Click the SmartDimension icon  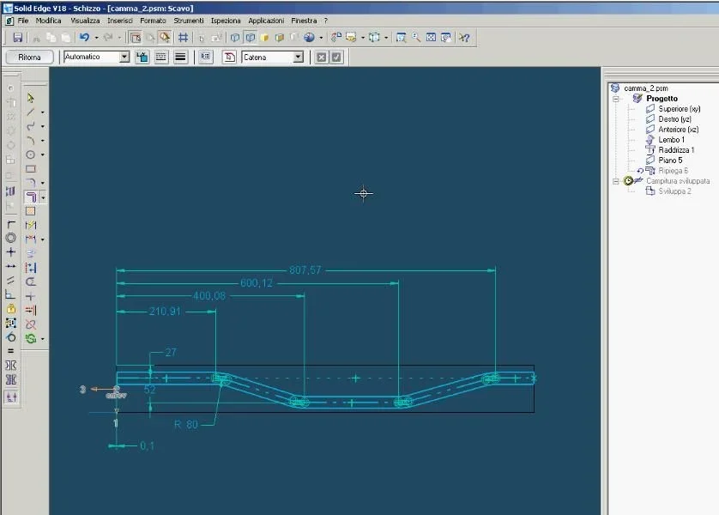(x=30, y=239)
